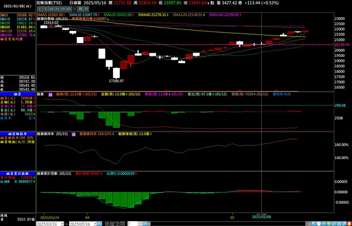The width and height of the screenshot is (352, 226).
Task: Select the 融資 panel header on left
Action: click(x=18, y=94)
